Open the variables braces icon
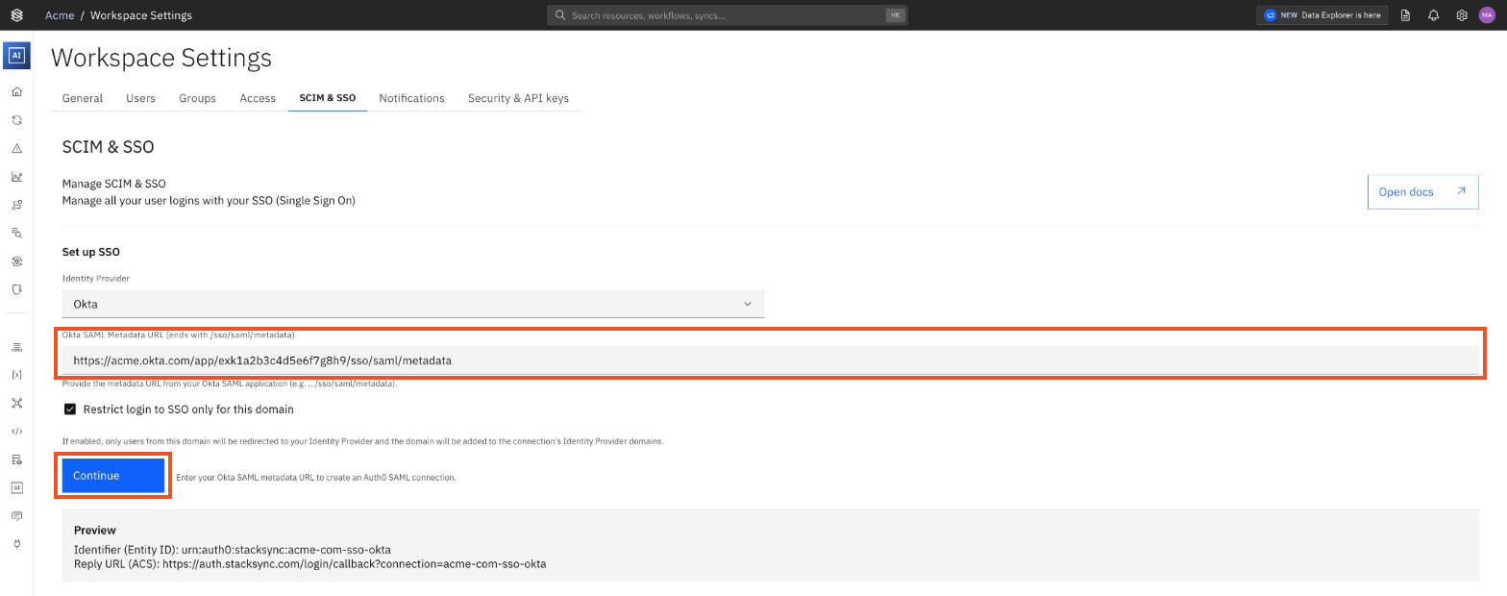Viewport: 1507px width, 596px height. (x=16, y=375)
